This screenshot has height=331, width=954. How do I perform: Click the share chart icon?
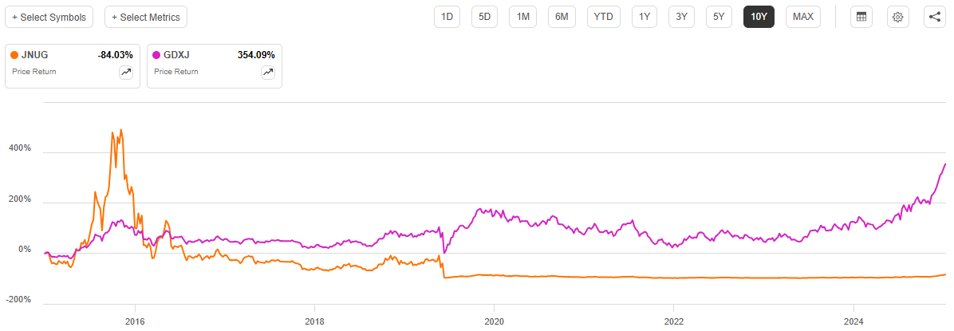[x=934, y=17]
